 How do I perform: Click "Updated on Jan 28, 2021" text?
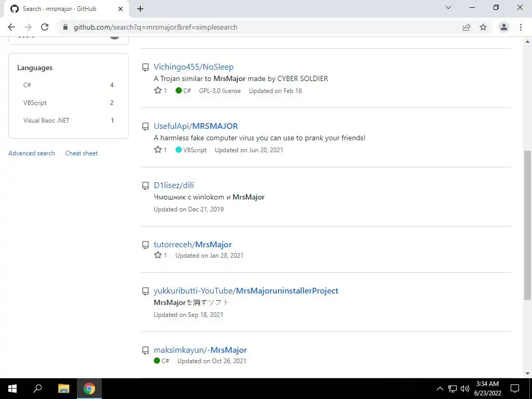pyautogui.click(x=209, y=256)
